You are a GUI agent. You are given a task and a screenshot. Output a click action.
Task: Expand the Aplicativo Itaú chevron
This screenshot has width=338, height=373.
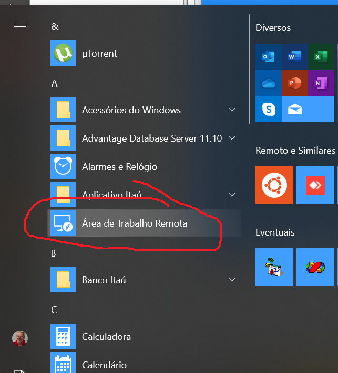pyautogui.click(x=232, y=195)
